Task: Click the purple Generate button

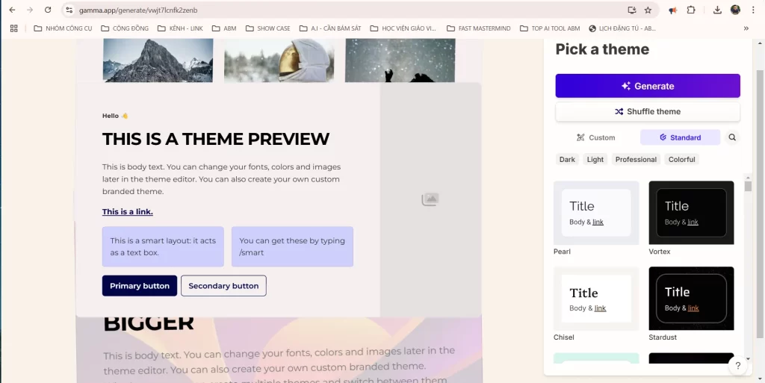Action: 647,86
